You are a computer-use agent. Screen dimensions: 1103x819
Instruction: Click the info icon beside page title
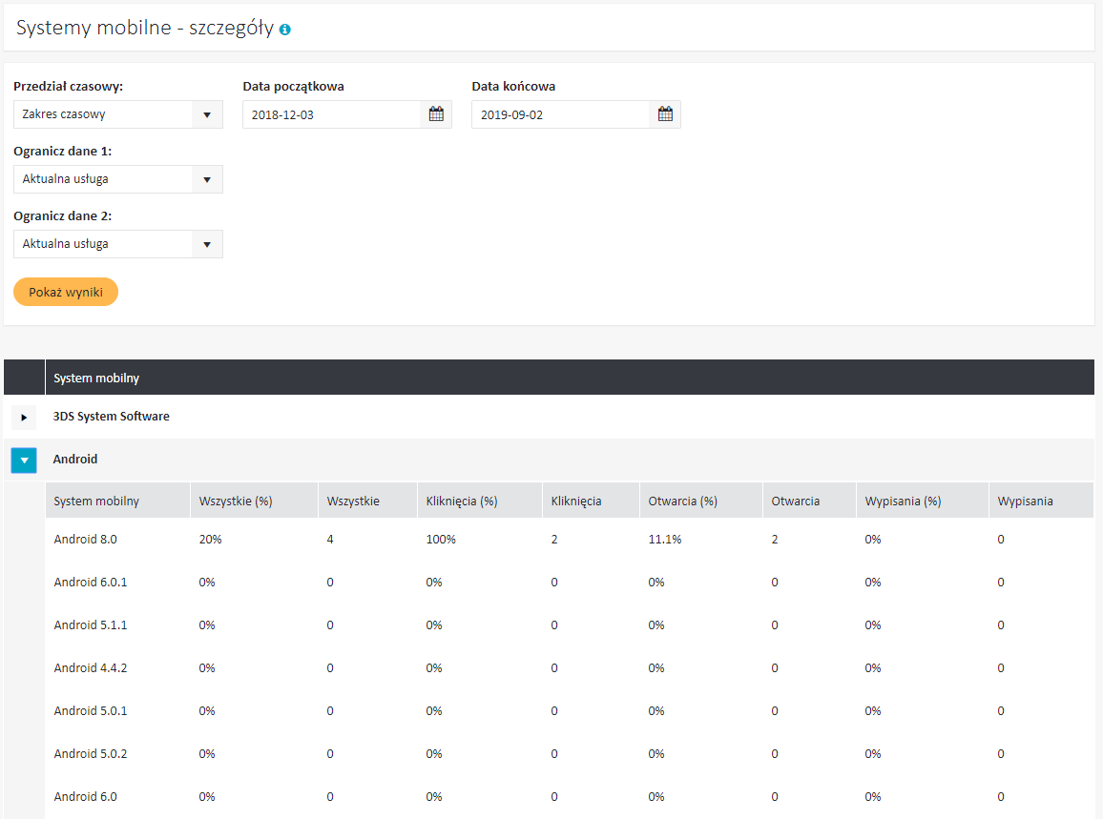click(x=285, y=30)
